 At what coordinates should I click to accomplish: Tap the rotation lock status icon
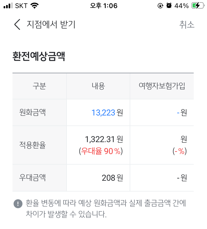pos(160,6)
